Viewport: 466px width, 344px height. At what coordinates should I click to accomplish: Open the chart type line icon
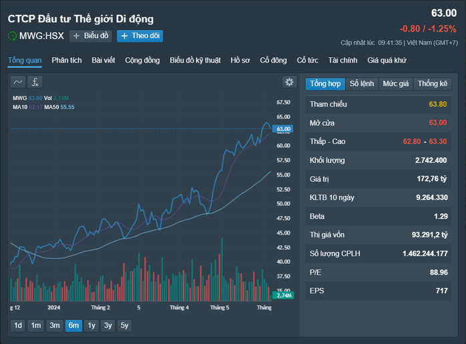tap(18, 82)
